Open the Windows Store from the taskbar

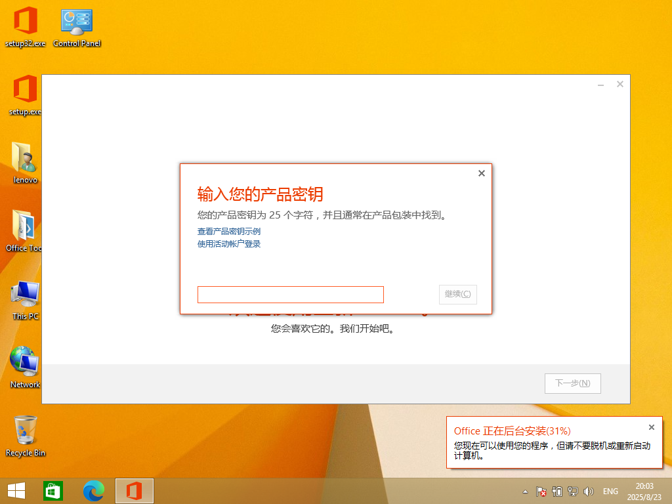tap(52, 491)
